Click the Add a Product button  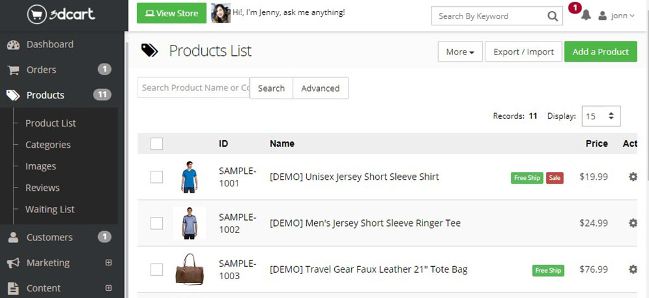coord(600,52)
